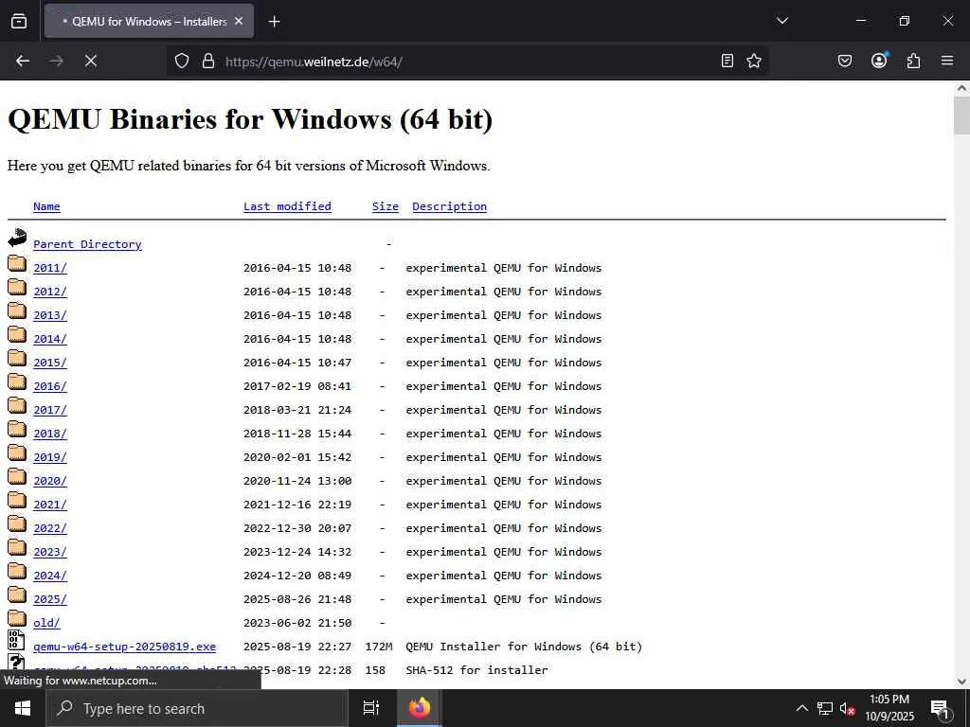The image size is (970, 727).
Task: Sort listing by Name column
Action: [x=46, y=206]
